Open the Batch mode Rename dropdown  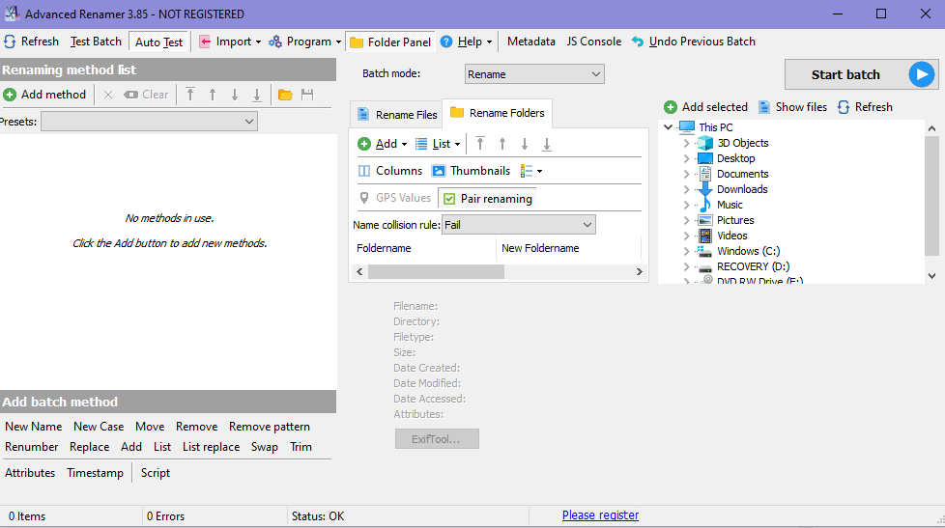[534, 74]
